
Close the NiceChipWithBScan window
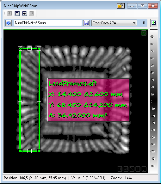[153, 6]
